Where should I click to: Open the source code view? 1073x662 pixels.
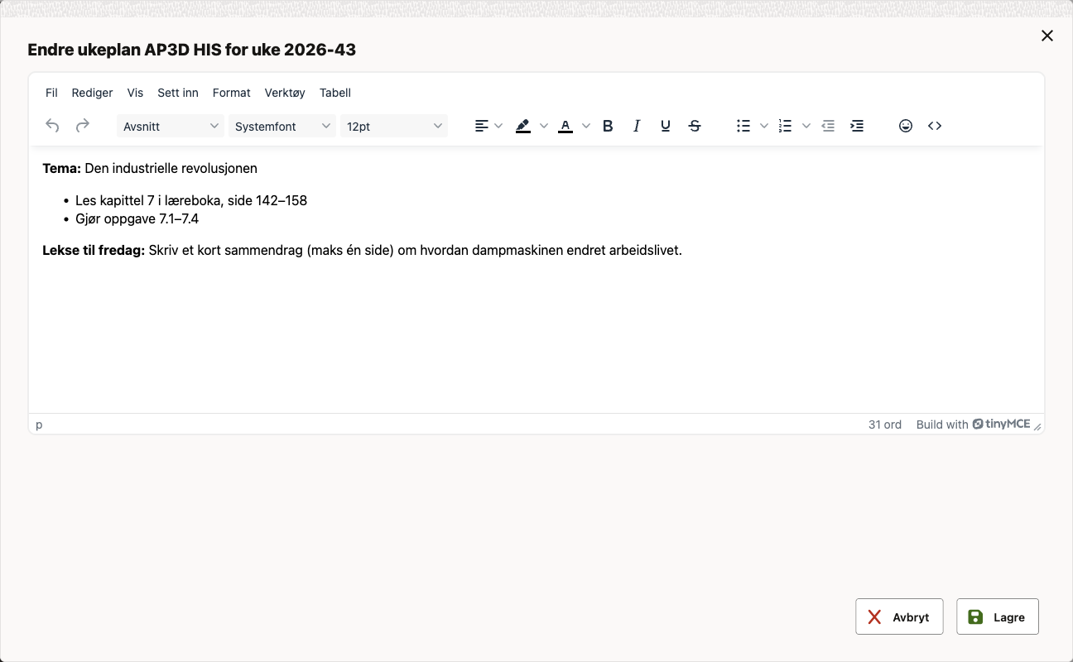click(x=935, y=126)
